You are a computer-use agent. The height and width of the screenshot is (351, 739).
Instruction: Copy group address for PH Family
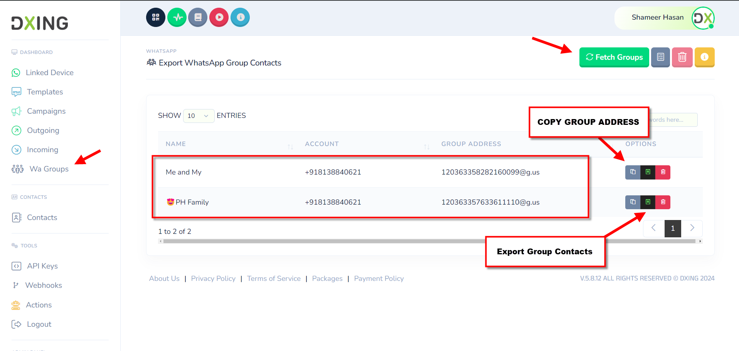pos(633,202)
